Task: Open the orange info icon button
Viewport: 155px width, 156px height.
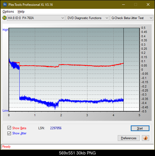Action: tap(145, 138)
